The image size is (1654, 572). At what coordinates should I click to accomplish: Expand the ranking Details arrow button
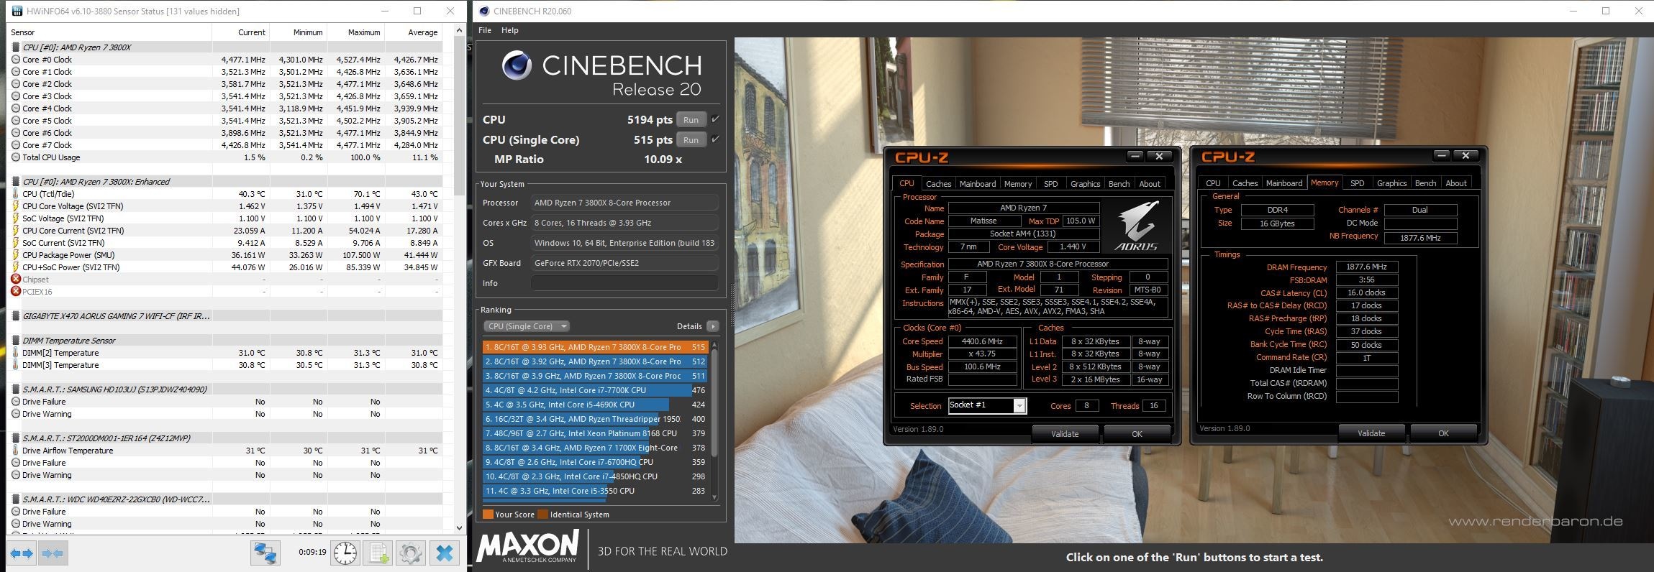(713, 326)
